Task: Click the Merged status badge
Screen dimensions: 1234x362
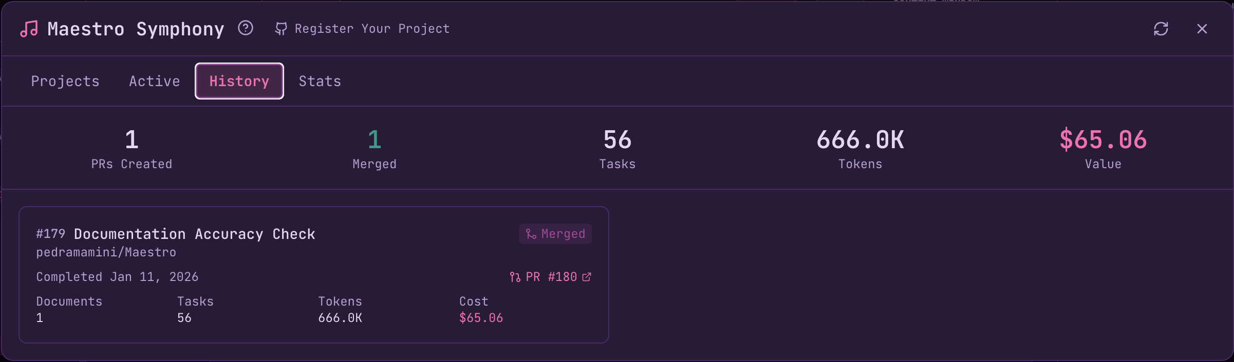Action: [555, 233]
